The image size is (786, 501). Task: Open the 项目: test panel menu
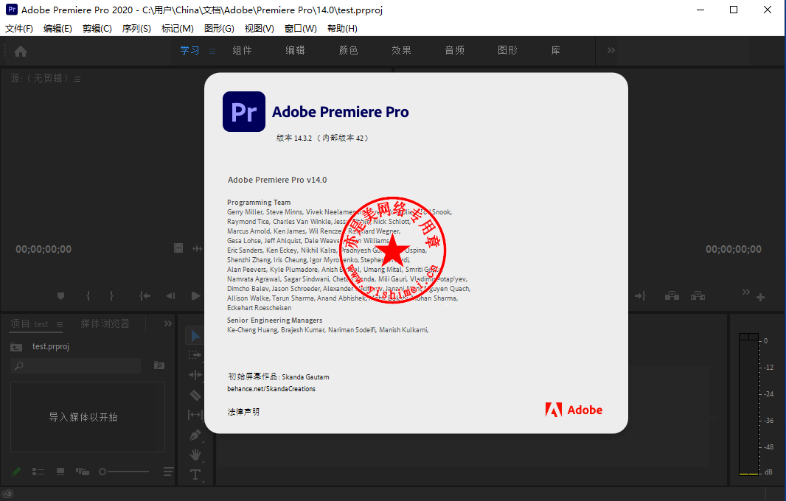tap(60, 324)
